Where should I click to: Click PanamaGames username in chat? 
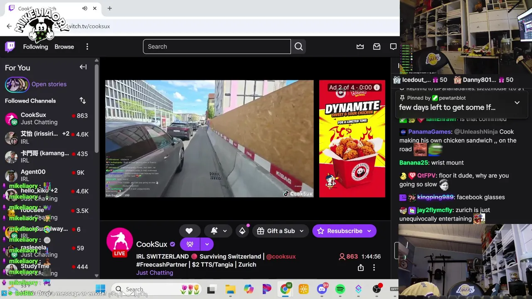(x=430, y=132)
